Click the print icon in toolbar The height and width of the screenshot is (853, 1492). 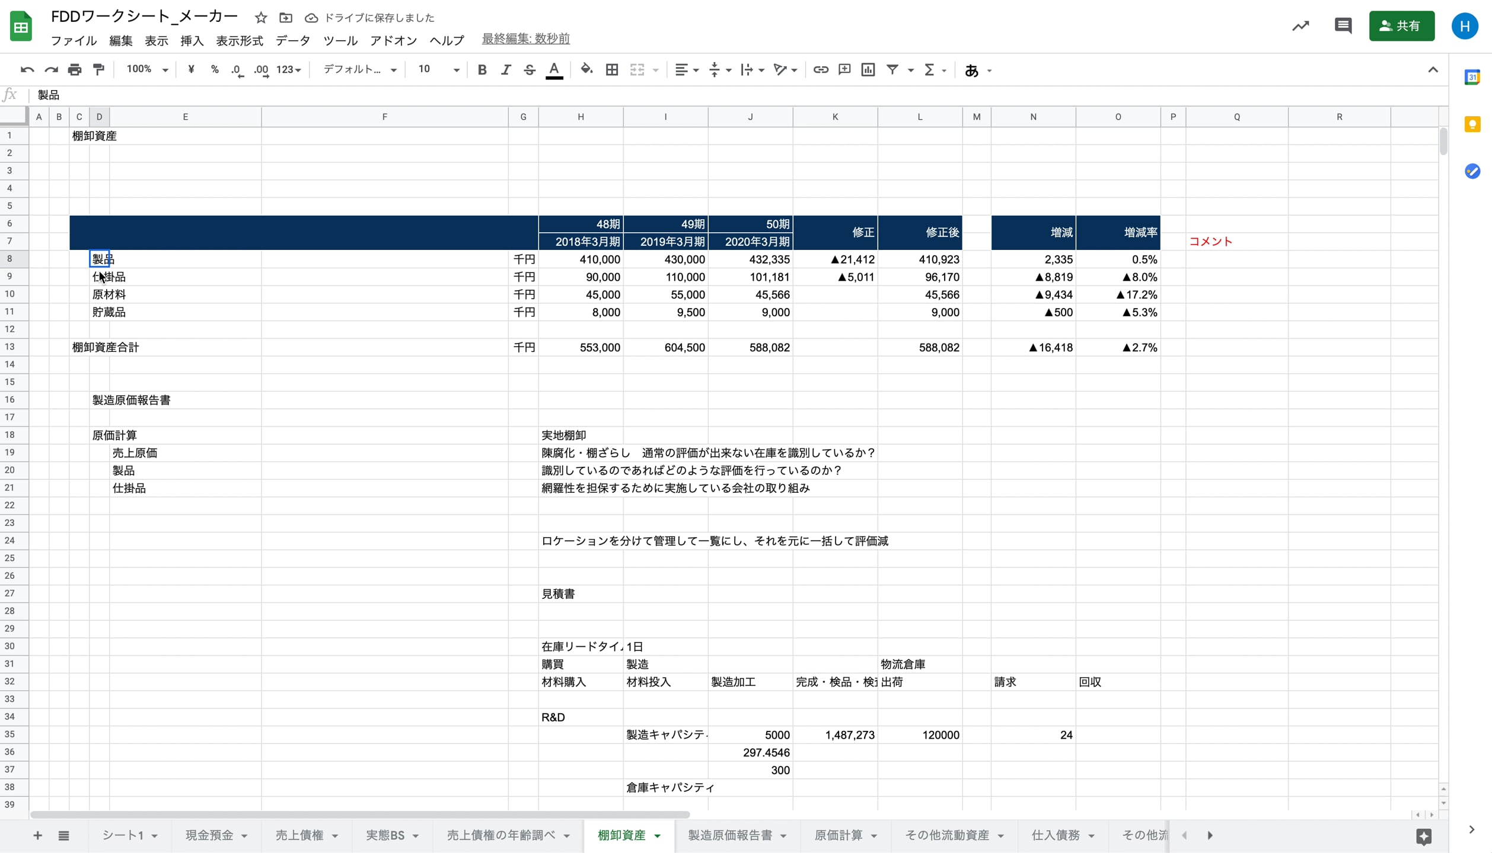coord(75,70)
